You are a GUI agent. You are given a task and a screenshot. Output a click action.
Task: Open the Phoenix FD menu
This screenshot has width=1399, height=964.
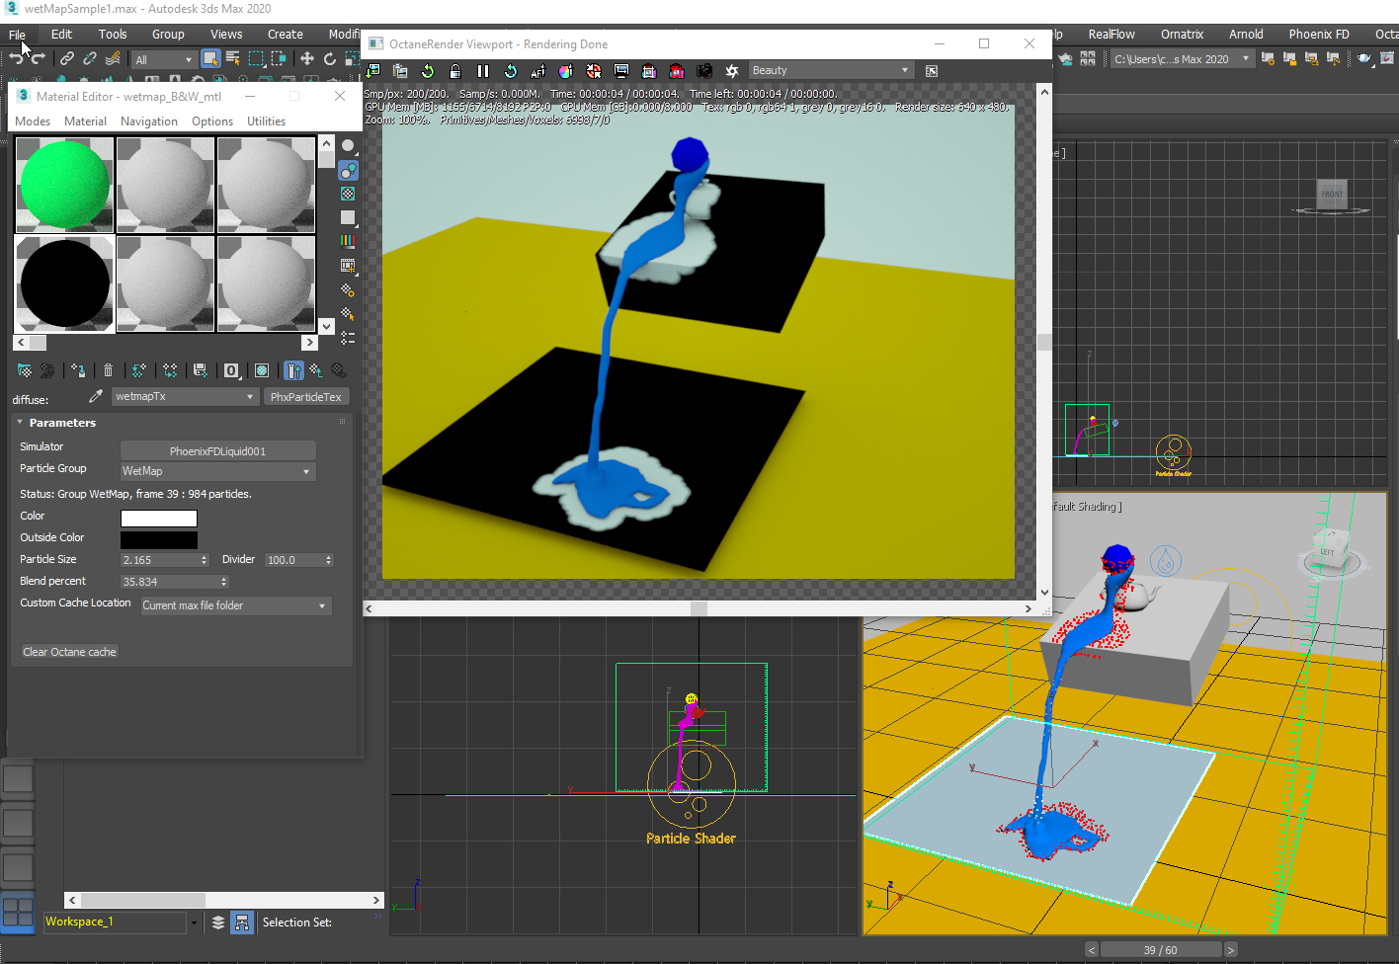tap(1319, 34)
